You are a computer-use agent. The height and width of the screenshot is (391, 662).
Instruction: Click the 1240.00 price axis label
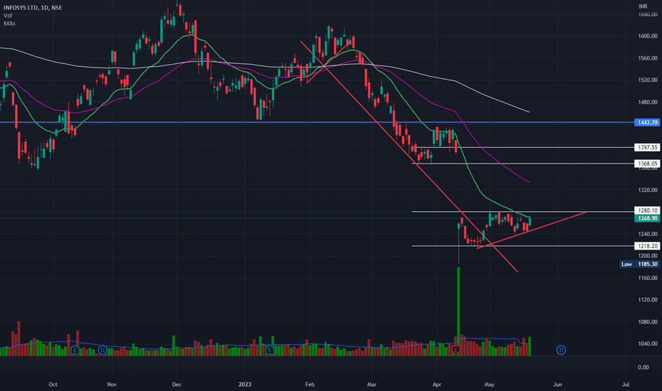pos(648,234)
